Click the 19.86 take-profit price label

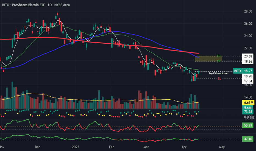[x=248, y=61]
